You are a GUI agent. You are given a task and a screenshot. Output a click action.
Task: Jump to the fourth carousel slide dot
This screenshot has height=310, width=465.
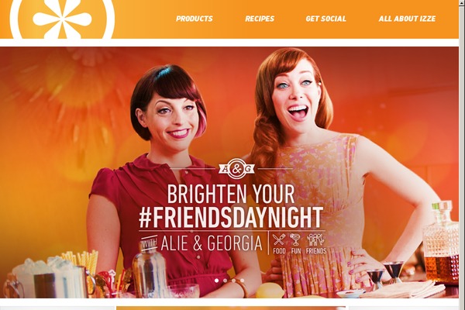click(x=243, y=281)
